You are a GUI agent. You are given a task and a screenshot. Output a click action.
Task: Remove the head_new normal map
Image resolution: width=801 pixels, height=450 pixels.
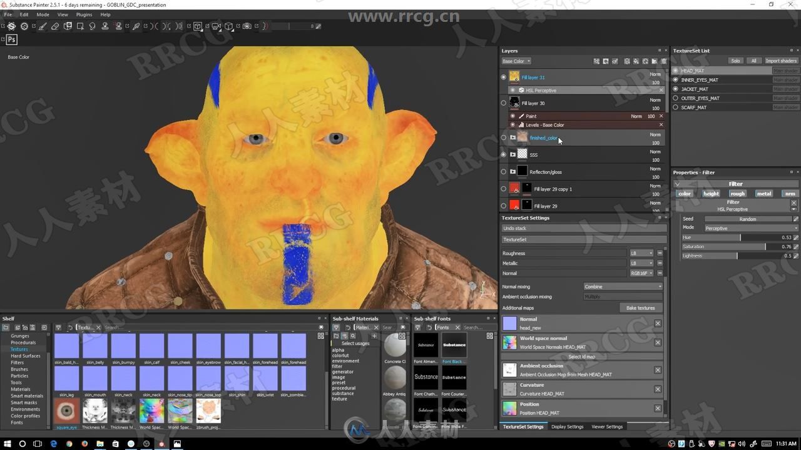pos(658,323)
